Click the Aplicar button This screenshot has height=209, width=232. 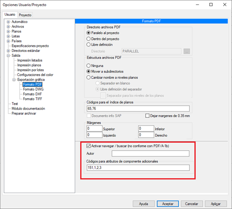[x=216, y=204]
